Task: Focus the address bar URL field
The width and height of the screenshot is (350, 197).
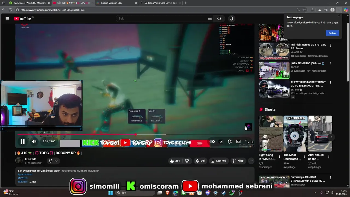Action: tap(156, 10)
